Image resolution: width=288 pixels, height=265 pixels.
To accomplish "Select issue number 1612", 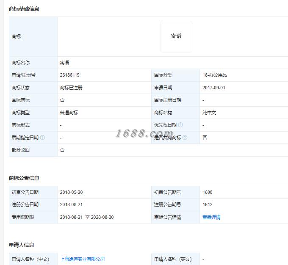I will click(208, 204).
